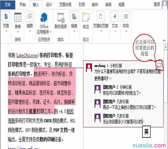Click the 文本 text icon
Screen dimensions: 168x149
click(115, 16)
